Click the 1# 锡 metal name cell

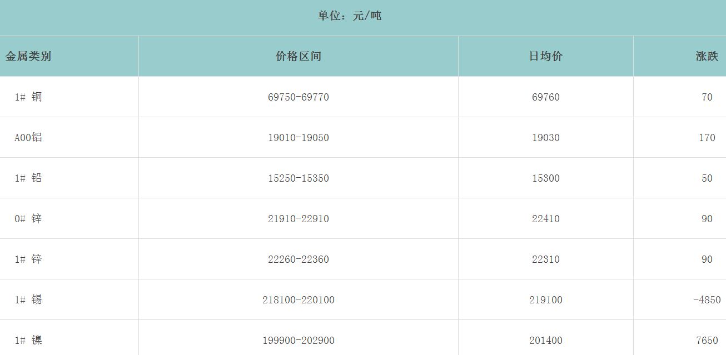tap(28, 300)
